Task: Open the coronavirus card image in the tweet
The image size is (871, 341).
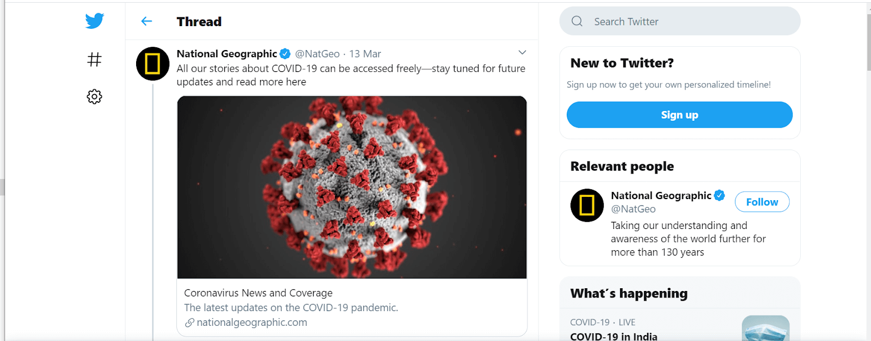Action: (x=352, y=187)
